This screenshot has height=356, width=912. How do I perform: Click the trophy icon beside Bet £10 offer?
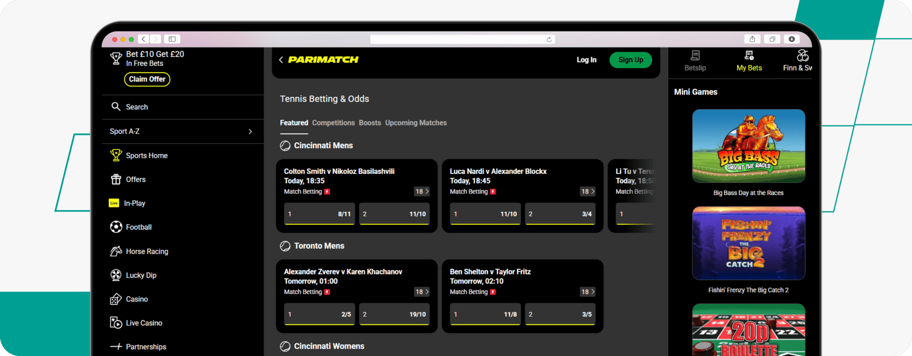coord(116,58)
